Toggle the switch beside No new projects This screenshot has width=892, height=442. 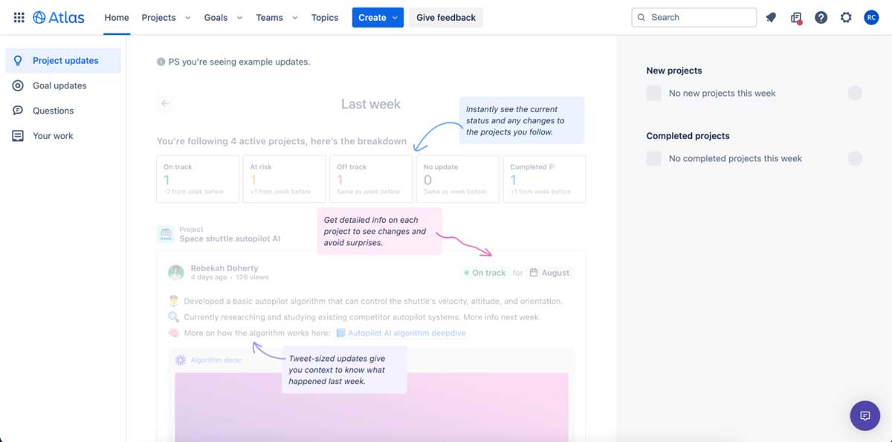point(855,93)
